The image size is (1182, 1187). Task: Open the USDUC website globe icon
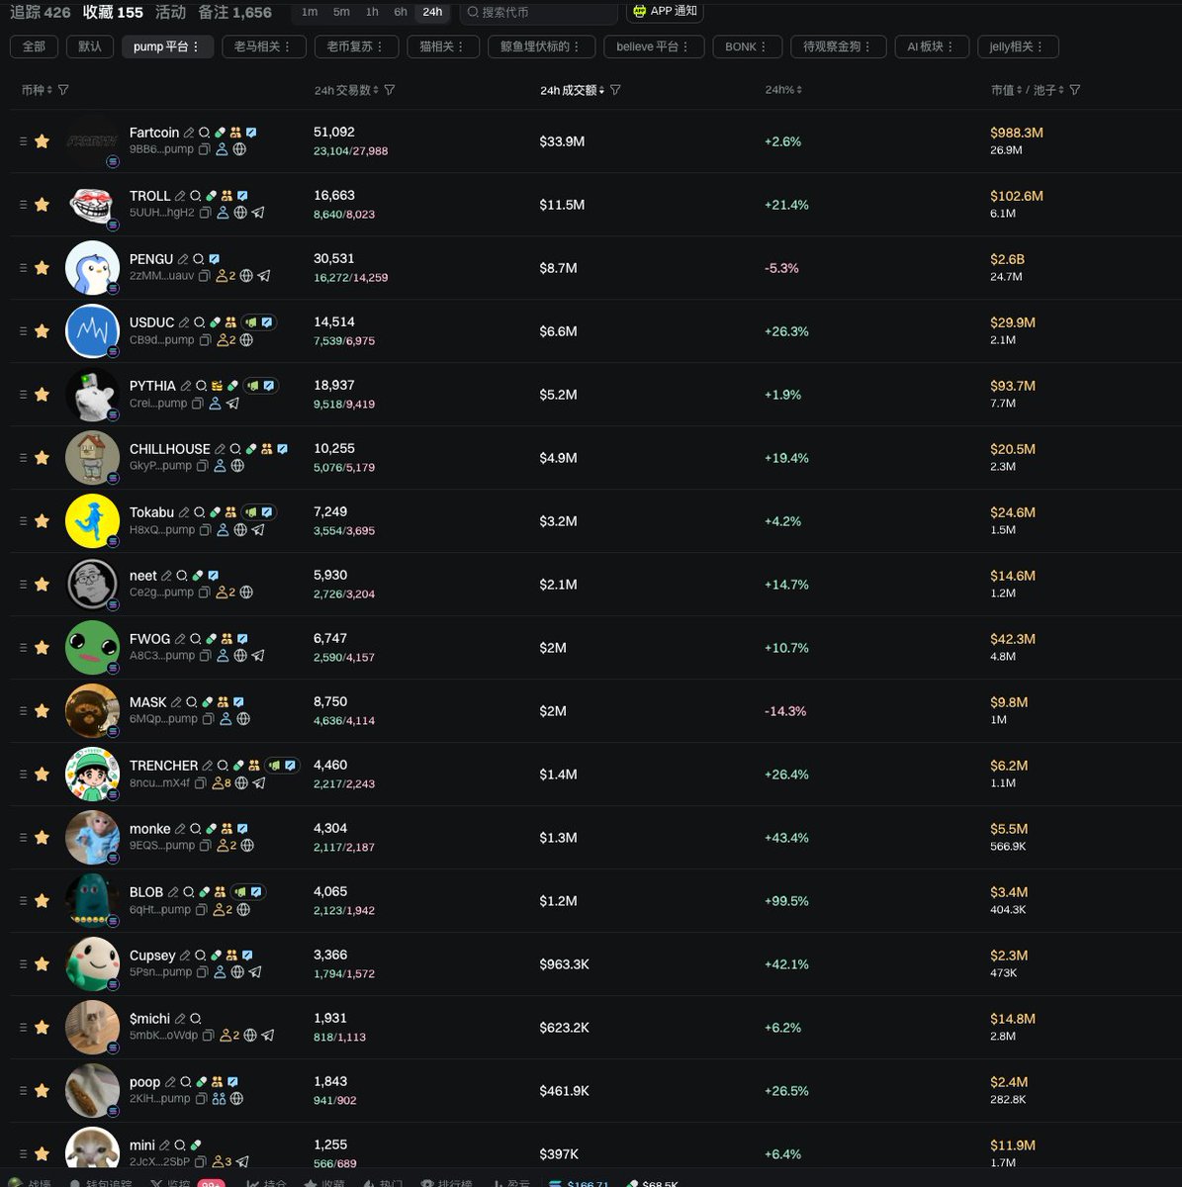pyautogui.click(x=246, y=339)
